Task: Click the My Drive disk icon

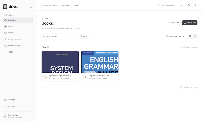Action: [5, 20]
